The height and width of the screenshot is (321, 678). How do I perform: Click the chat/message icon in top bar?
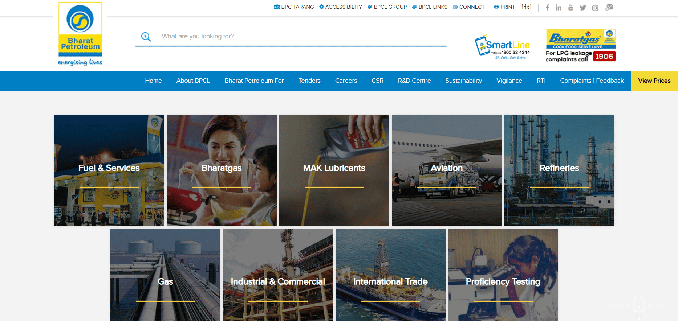(x=609, y=7)
